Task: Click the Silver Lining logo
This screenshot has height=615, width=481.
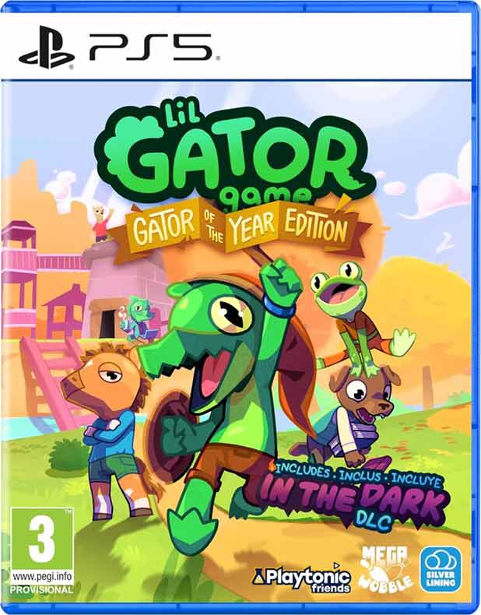Action: tap(441, 569)
